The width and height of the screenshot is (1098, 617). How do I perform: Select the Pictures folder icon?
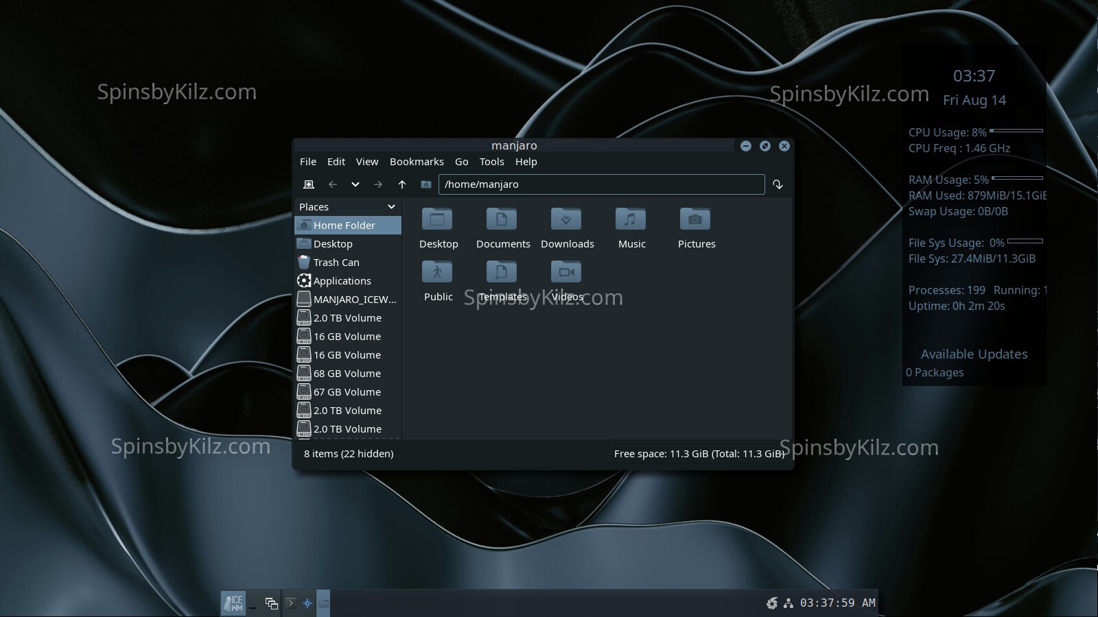[696, 219]
